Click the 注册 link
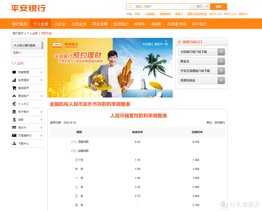Viewport: 262px width, 211px height. [17, 53]
